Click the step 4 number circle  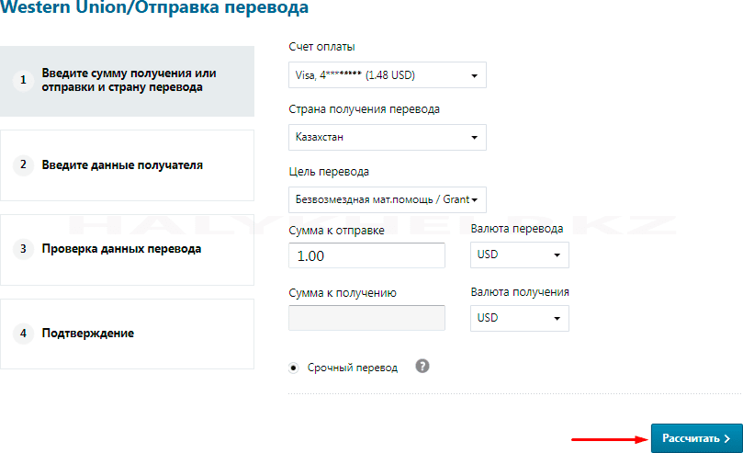pos(22,334)
